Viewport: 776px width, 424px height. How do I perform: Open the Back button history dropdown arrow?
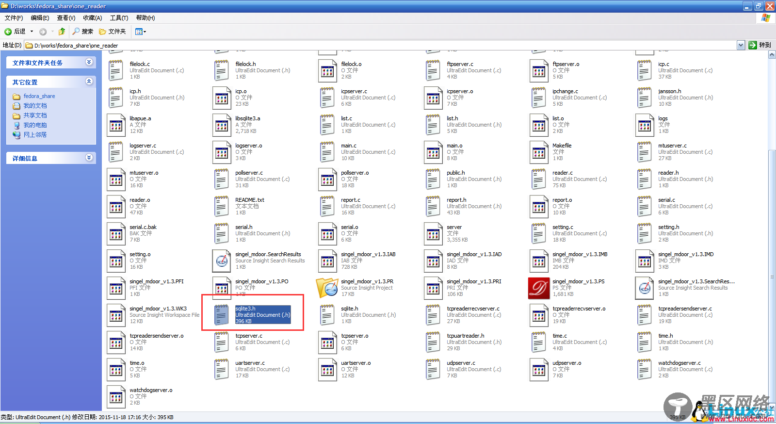pos(32,32)
